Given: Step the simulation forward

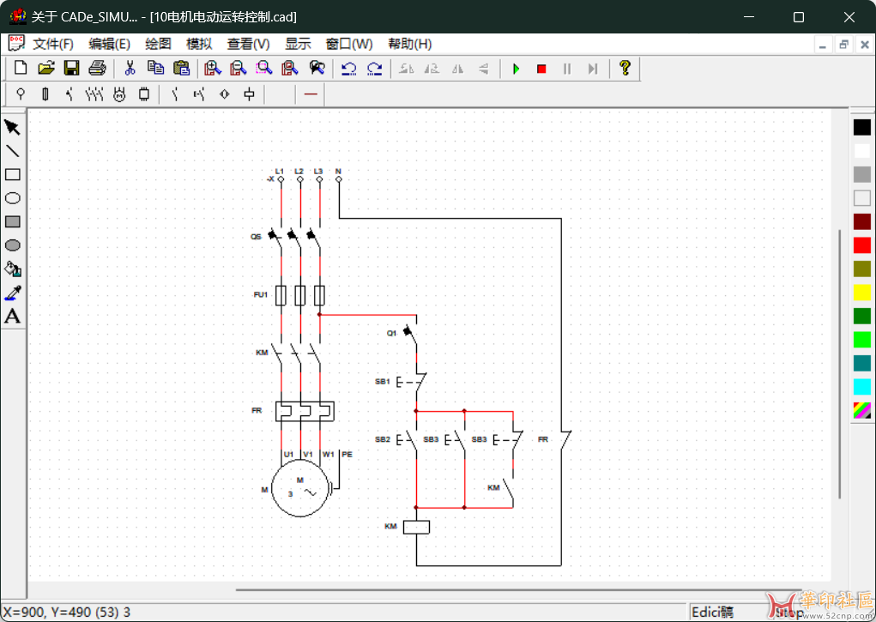Looking at the screenshot, I should 593,69.
